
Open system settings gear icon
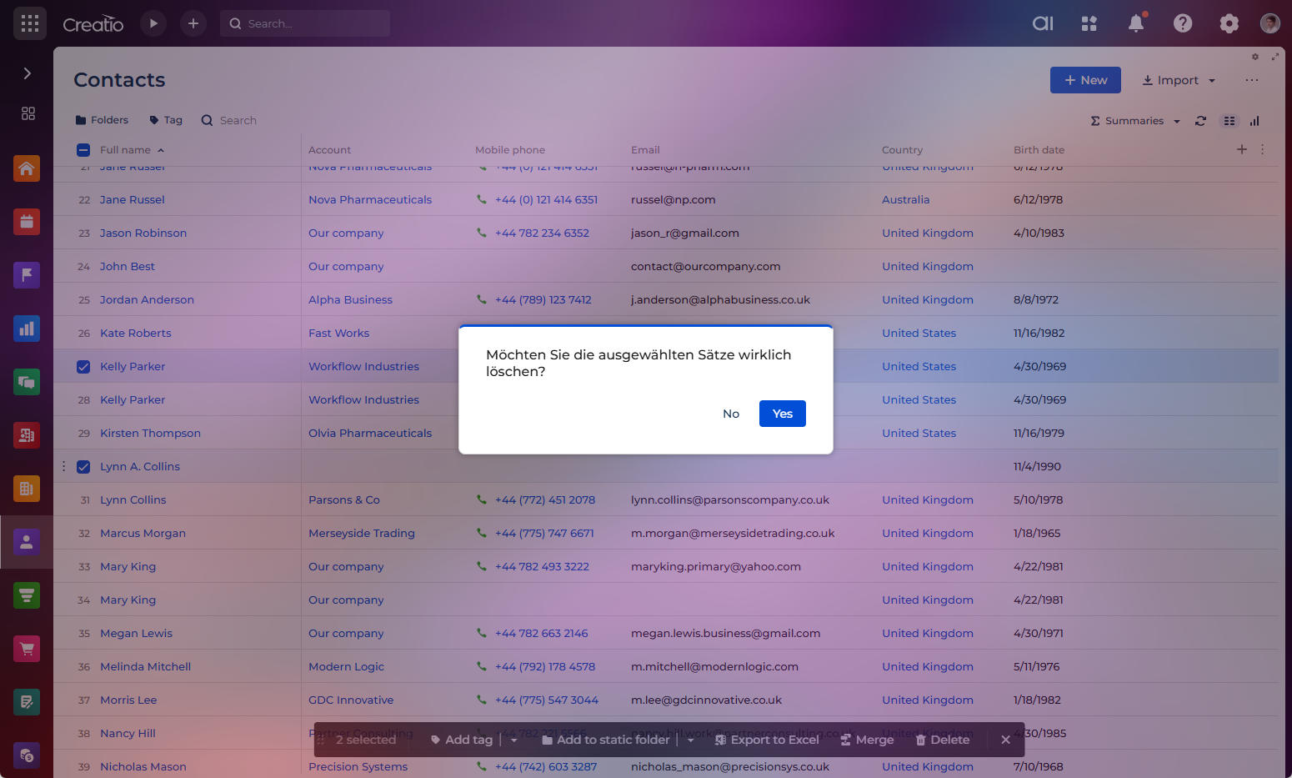1229,23
